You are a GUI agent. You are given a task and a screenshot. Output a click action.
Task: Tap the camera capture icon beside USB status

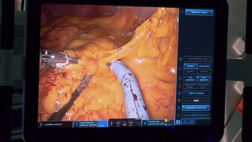[181, 59]
